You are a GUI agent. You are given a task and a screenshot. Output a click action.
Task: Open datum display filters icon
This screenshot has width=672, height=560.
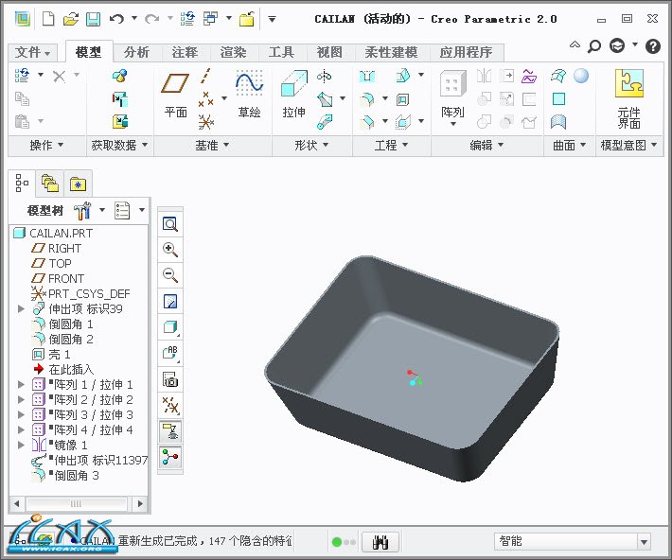170,405
